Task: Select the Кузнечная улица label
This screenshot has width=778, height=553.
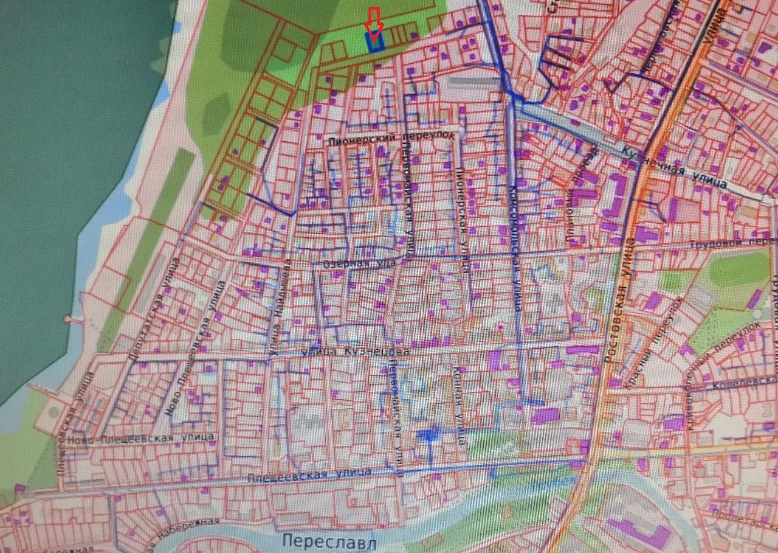Action: 675,166
